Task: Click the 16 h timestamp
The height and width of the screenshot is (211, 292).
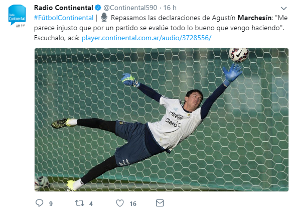Action: pyautogui.click(x=170, y=8)
